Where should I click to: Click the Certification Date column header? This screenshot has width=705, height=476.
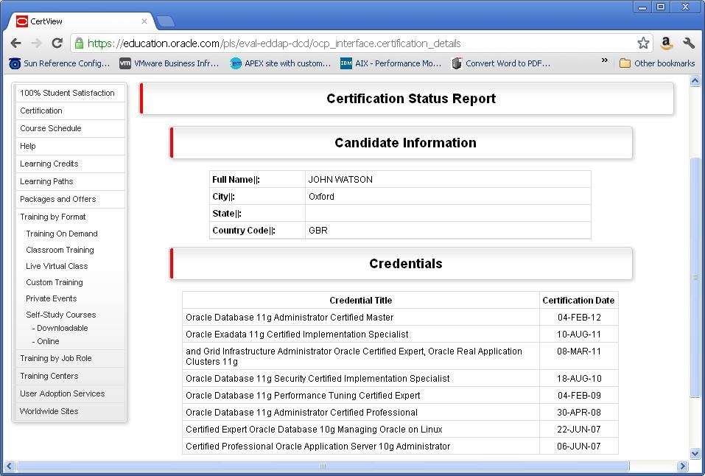pyautogui.click(x=578, y=301)
